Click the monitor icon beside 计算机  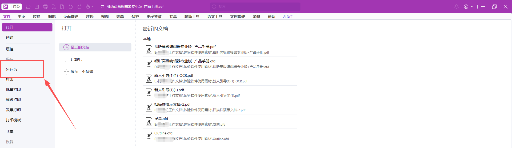click(x=66, y=59)
